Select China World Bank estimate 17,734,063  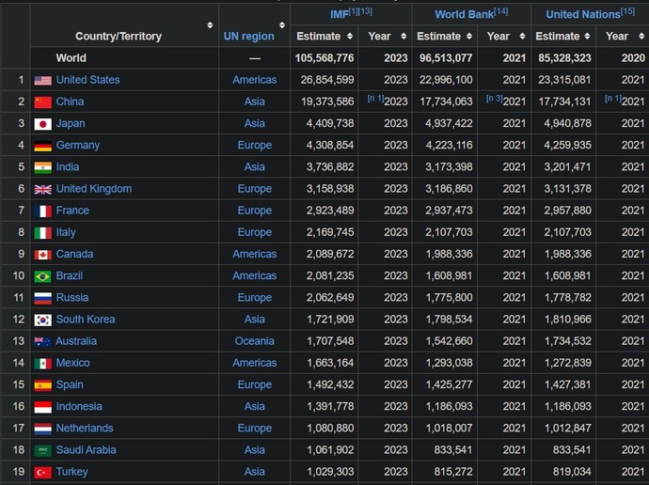(x=446, y=102)
